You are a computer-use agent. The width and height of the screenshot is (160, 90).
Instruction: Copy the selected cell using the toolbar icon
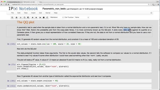24,17
